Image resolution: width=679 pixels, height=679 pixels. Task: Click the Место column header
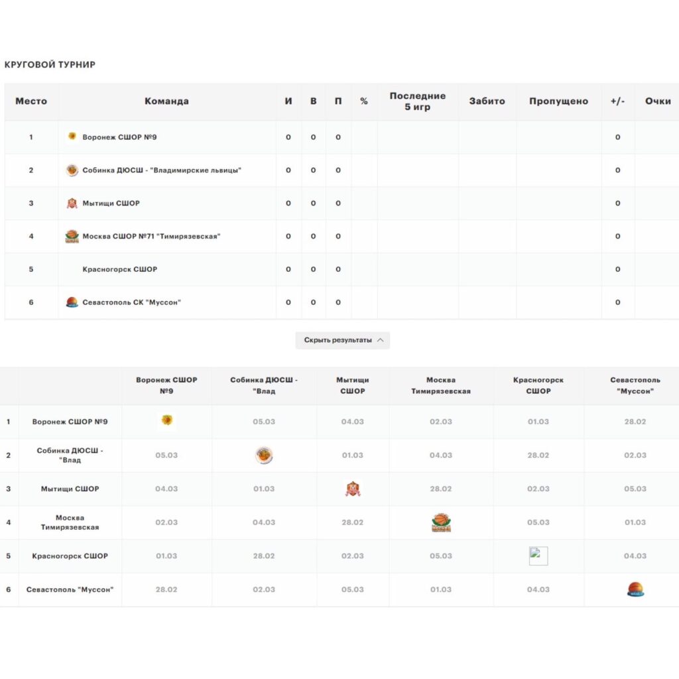[x=31, y=101]
